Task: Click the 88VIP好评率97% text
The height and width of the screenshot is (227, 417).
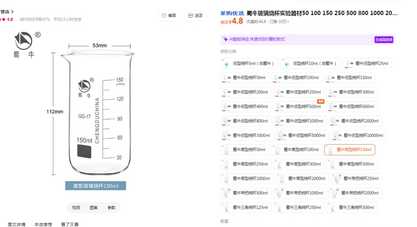Action: point(35,19)
